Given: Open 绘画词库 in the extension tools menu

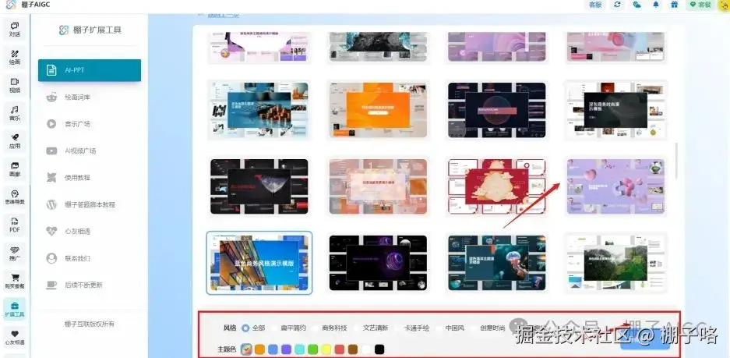Looking at the screenshot, I should coord(90,97).
